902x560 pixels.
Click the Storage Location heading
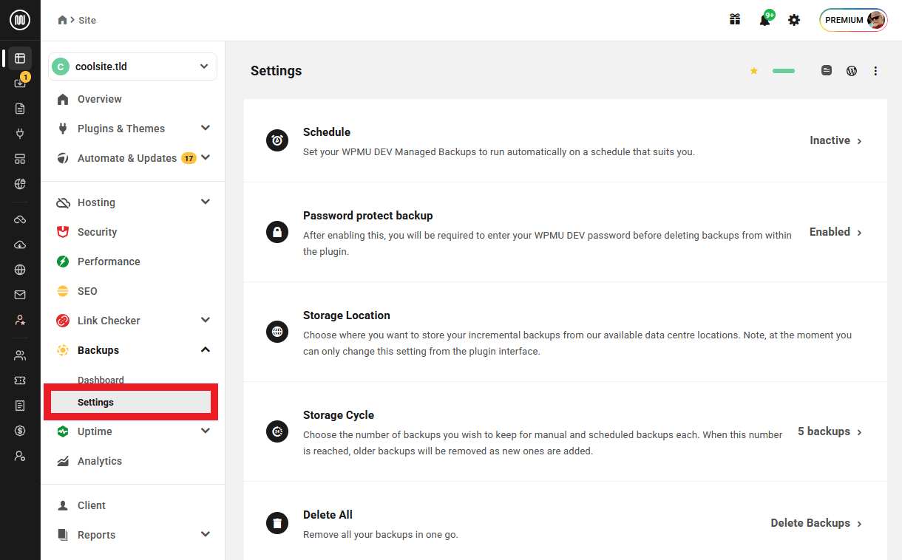(x=347, y=315)
